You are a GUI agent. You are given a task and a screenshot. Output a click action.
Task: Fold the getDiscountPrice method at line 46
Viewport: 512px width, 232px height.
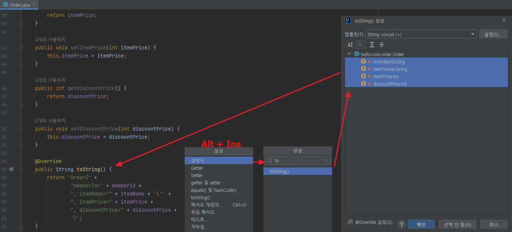click(21, 88)
